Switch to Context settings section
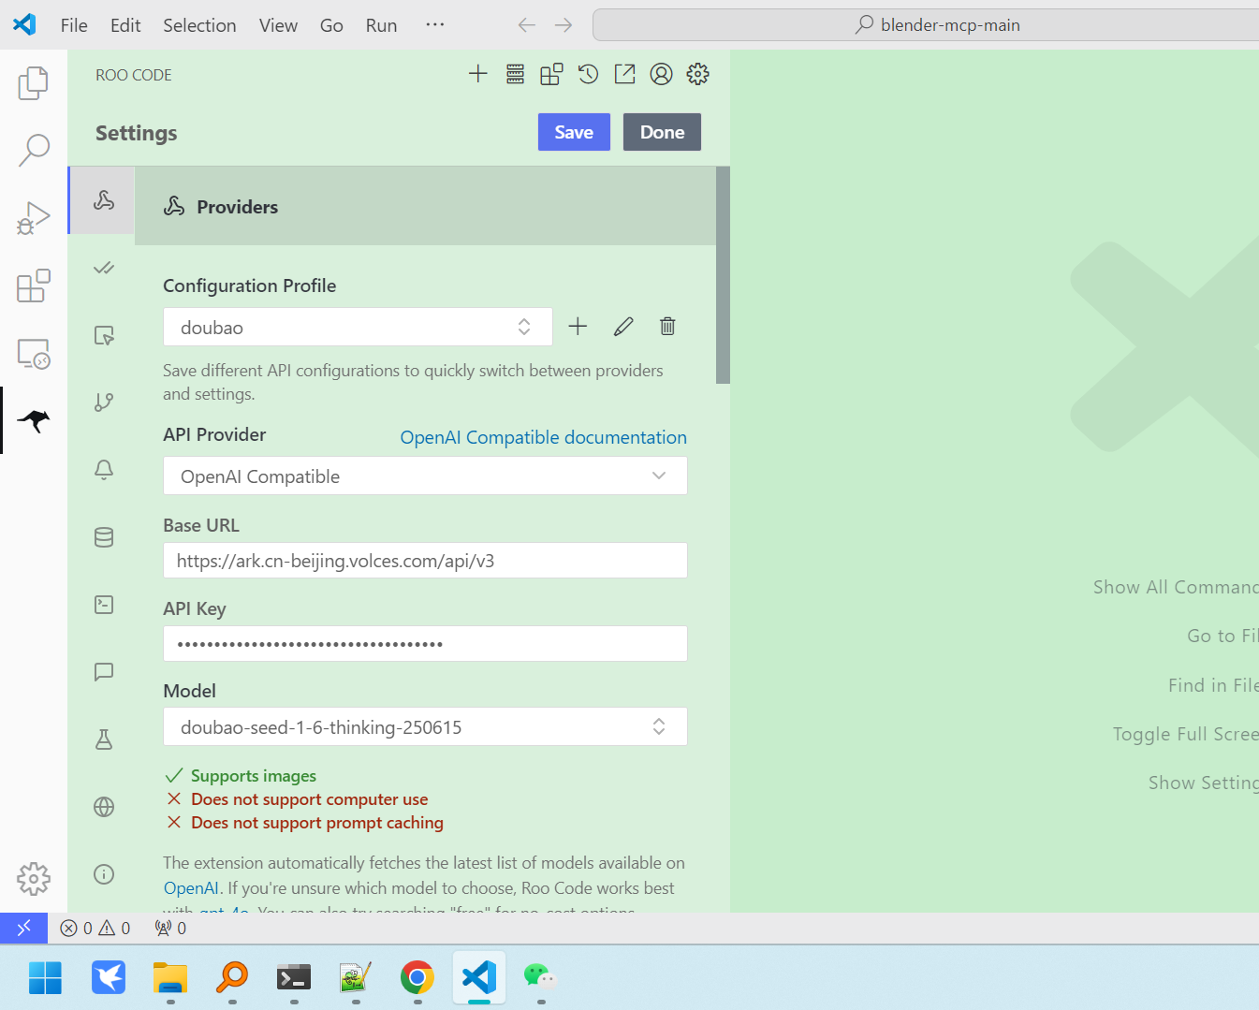This screenshot has width=1259, height=1010. pos(104,537)
